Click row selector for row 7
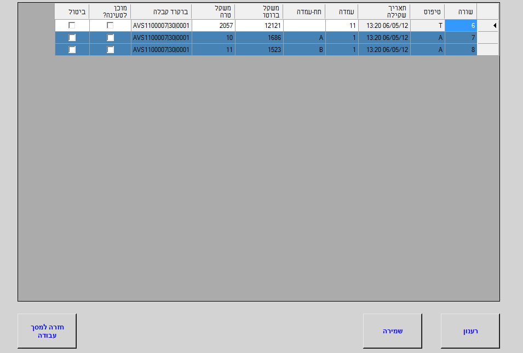523x353 pixels. [x=487, y=38]
